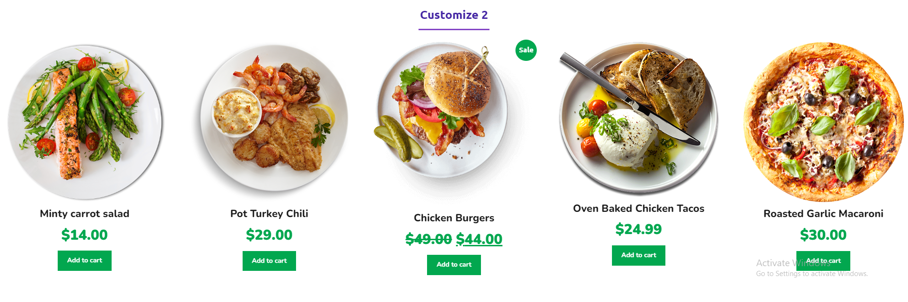The width and height of the screenshot is (908, 302).
Task: Add Chicken Burgers to cart
Action: click(454, 265)
